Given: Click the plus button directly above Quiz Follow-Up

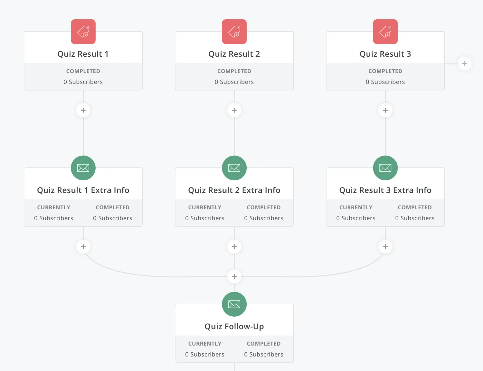Looking at the screenshot, I should click(234, 276).
